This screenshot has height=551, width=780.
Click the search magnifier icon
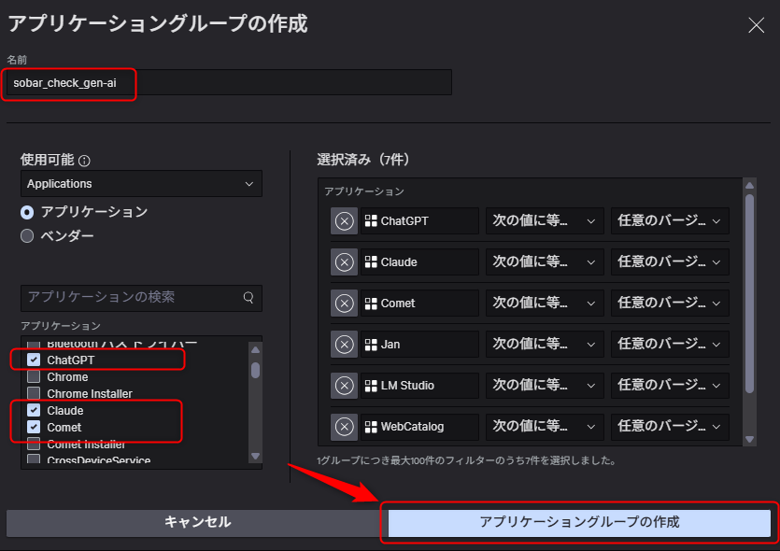(x=248, y=298)
